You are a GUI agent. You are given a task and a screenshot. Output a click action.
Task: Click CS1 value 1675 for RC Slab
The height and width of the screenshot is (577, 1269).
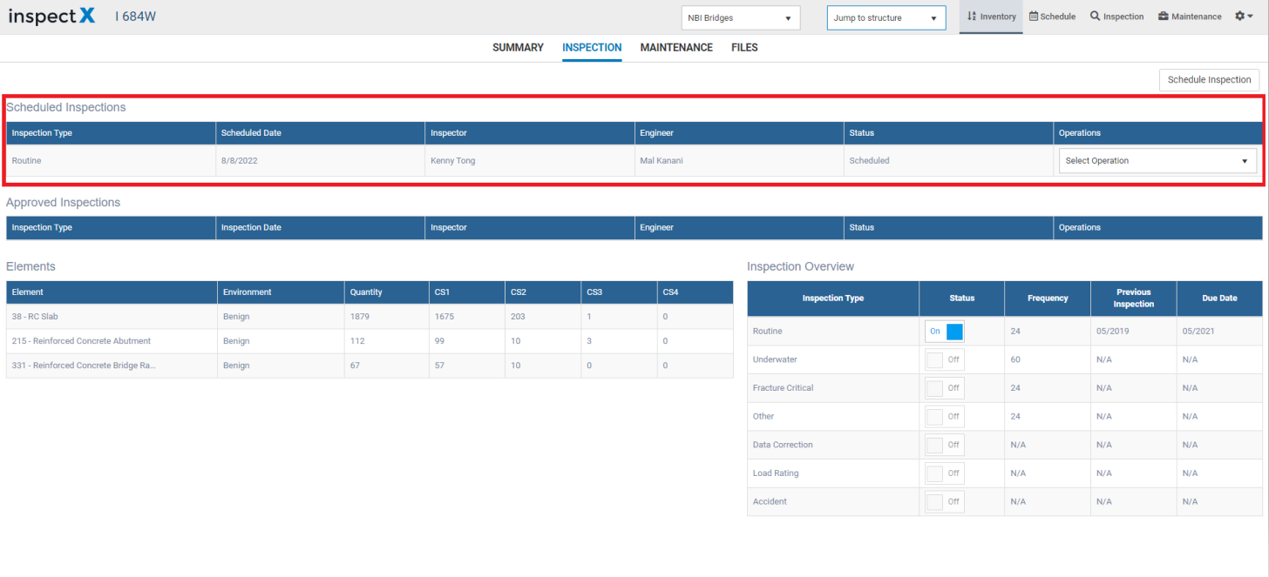444,317
